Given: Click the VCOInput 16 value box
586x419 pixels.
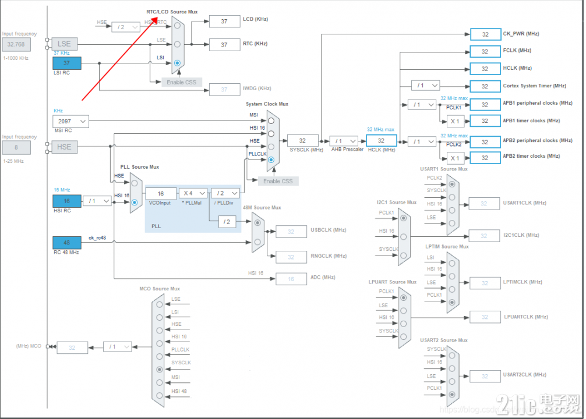Looking at the screenshot, I should click(161, 193).
